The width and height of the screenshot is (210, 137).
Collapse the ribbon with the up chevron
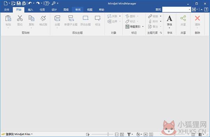[x=202, y=10]
